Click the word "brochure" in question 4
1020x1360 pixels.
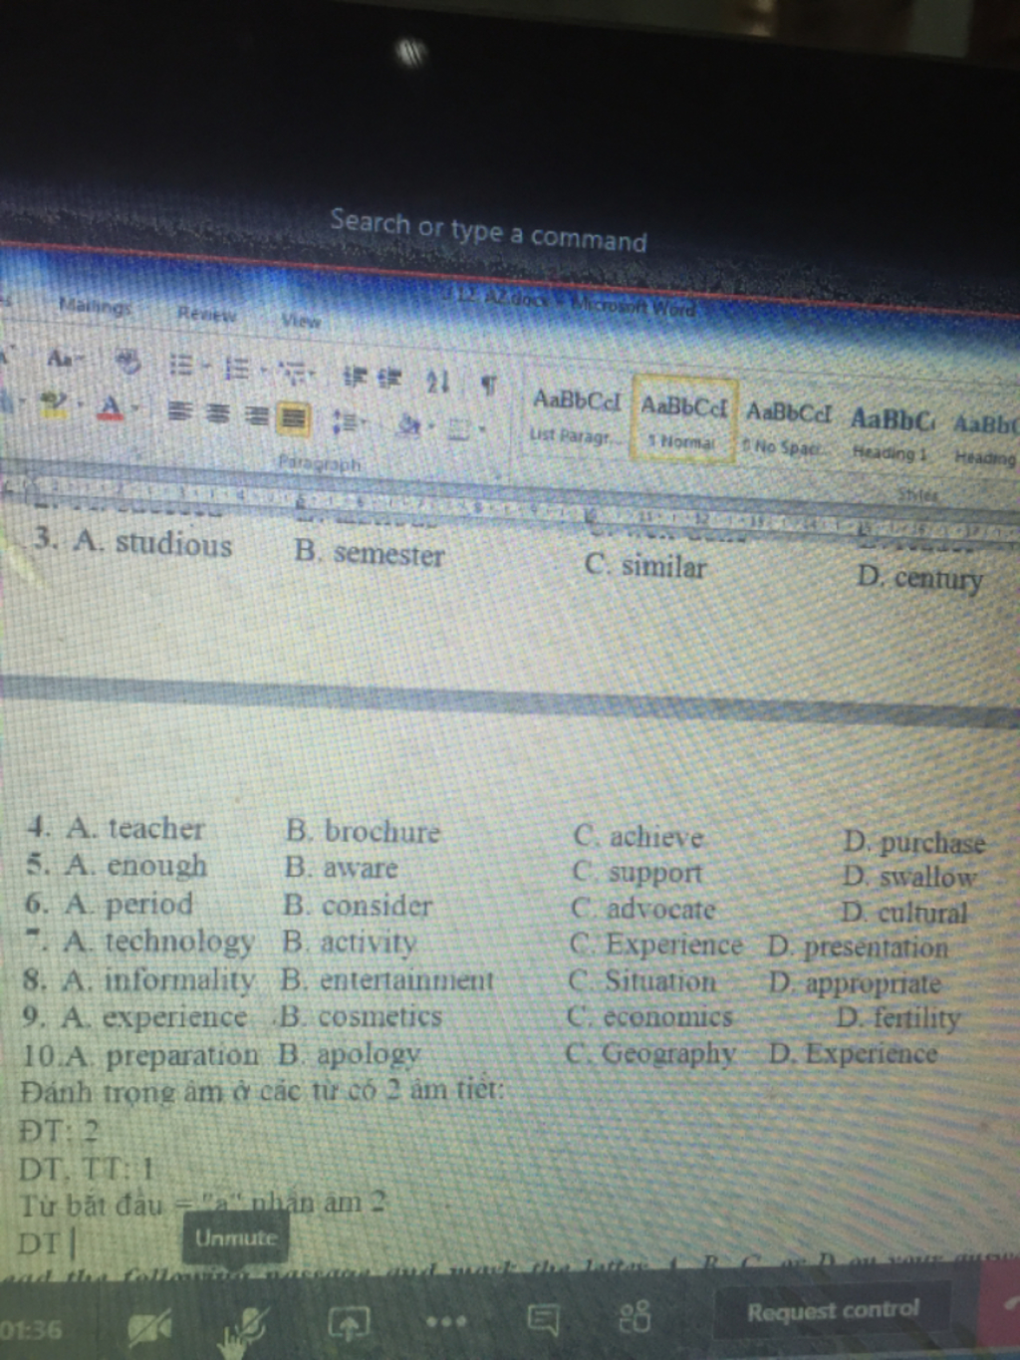tap(382, 832)
